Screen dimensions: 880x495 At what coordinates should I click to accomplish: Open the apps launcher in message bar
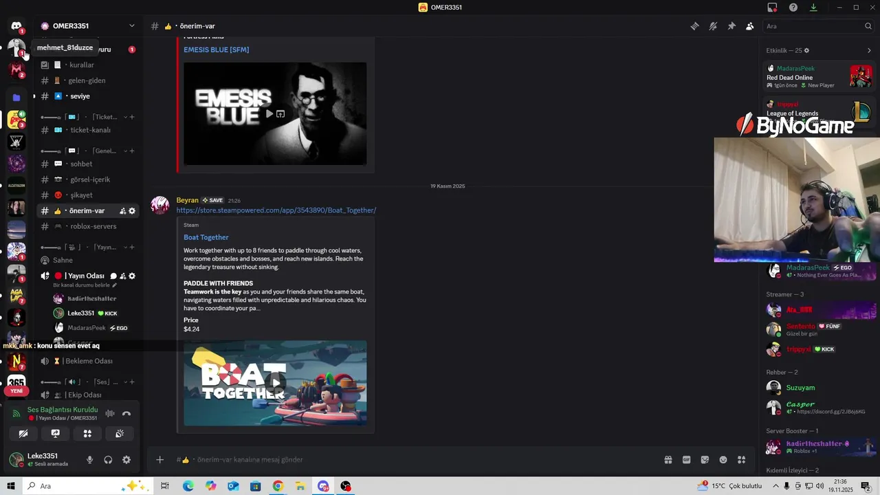pos(742,460)
